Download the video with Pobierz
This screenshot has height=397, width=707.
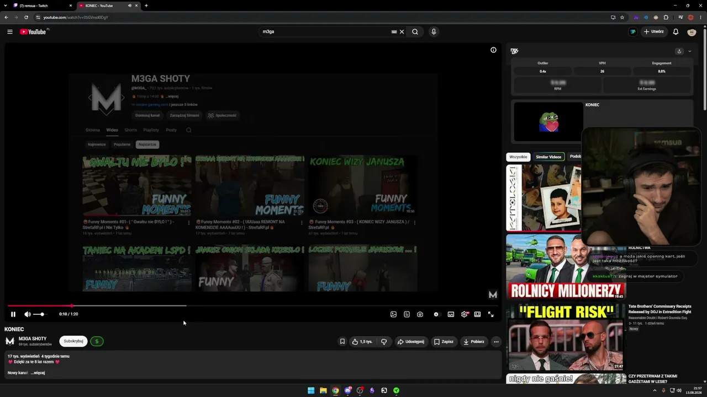click(x=474, y=342)
